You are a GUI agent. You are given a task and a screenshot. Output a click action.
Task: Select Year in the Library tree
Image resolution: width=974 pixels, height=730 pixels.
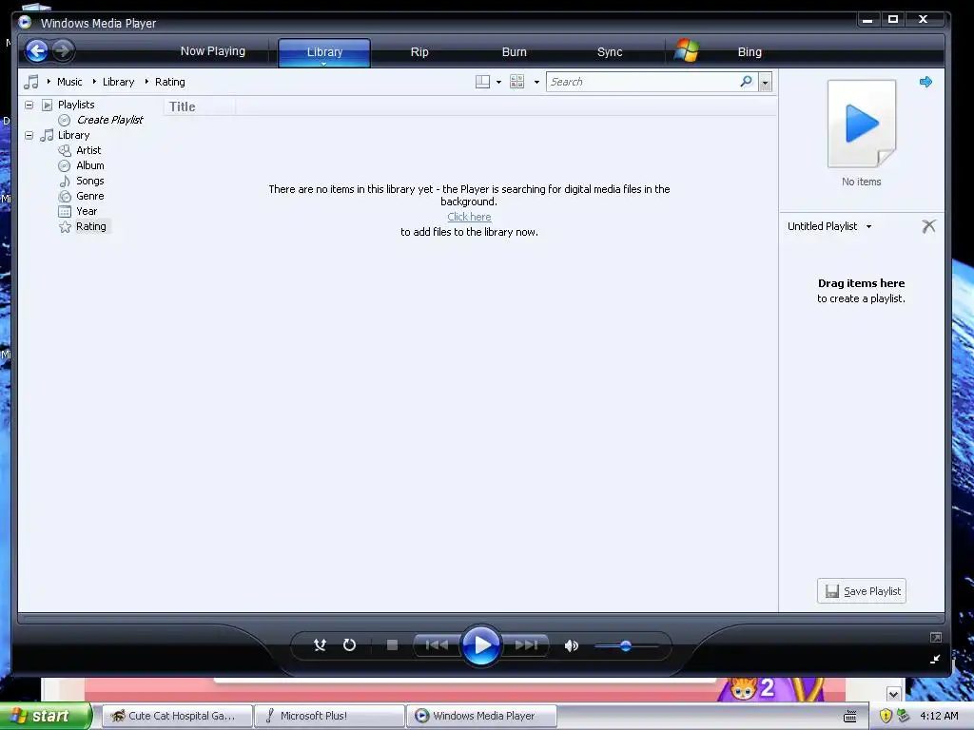[87, 211]
